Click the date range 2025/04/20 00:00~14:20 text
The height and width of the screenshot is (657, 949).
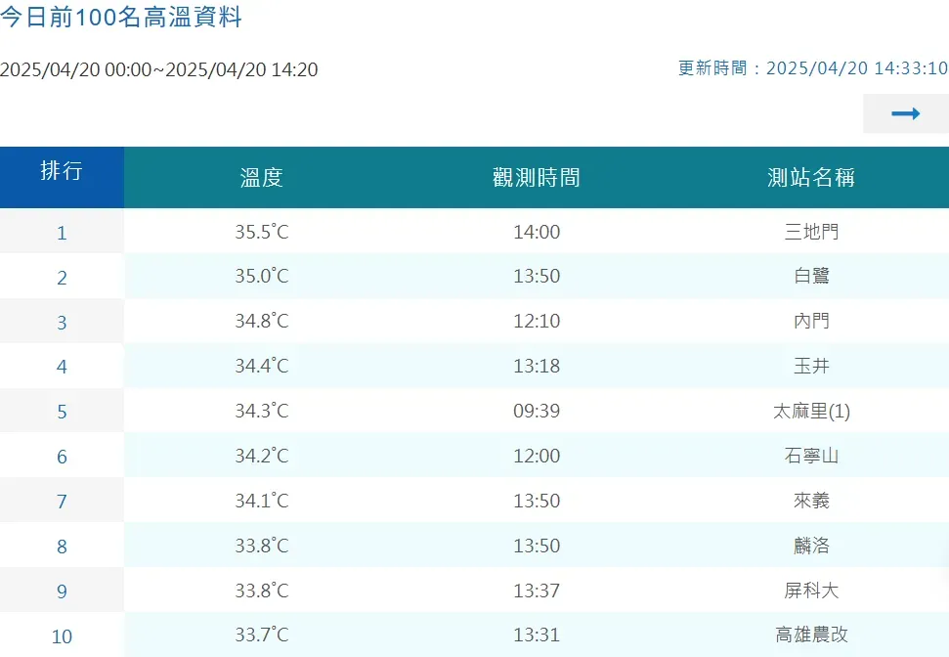[158, 69]
